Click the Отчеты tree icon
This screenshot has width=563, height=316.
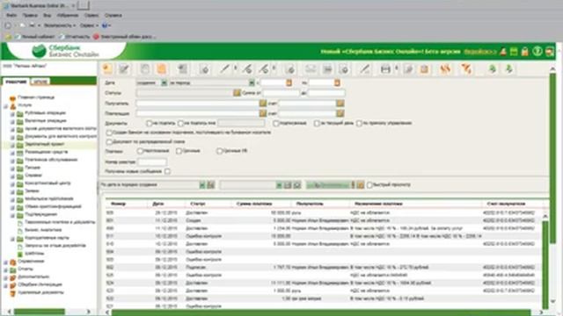pos(13,269)
